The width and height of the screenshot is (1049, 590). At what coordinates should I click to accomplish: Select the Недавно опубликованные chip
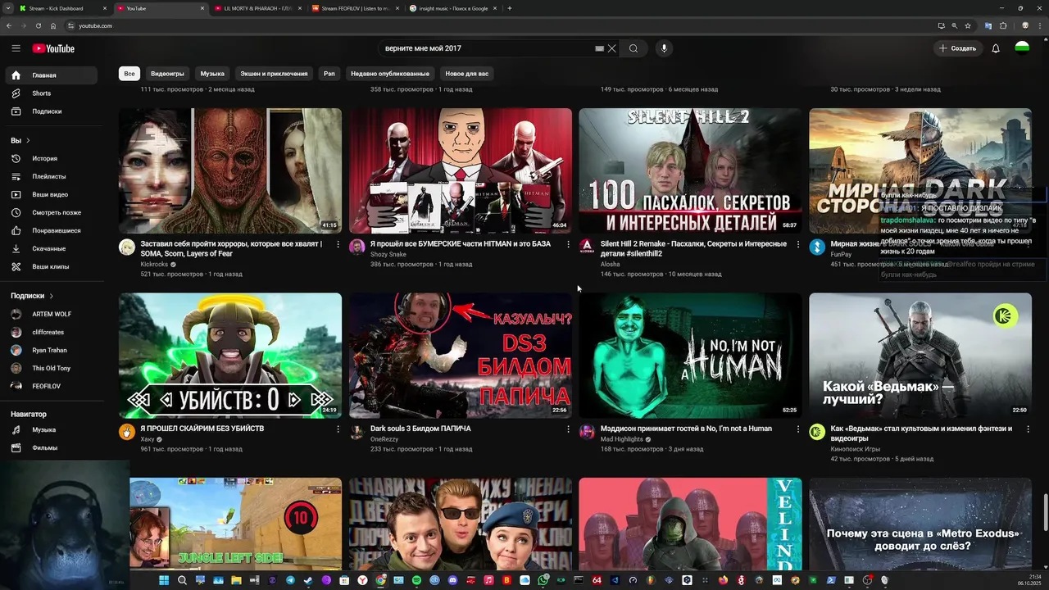click(390, 74)
